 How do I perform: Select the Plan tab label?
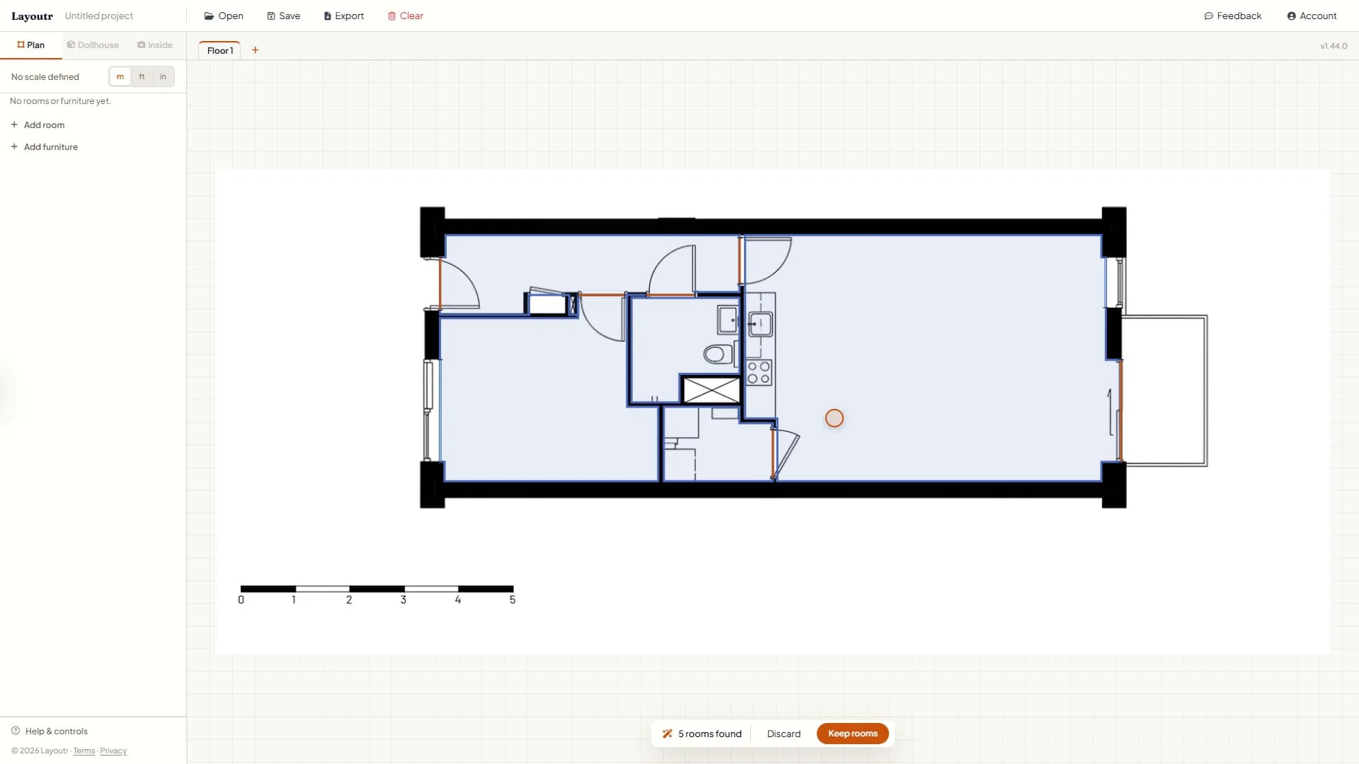pos(35,45)
